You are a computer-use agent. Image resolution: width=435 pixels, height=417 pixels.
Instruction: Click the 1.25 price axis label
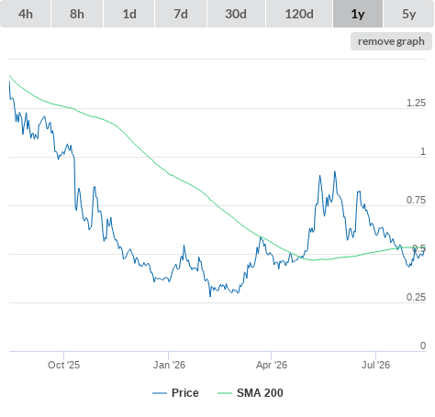point(416,103)
